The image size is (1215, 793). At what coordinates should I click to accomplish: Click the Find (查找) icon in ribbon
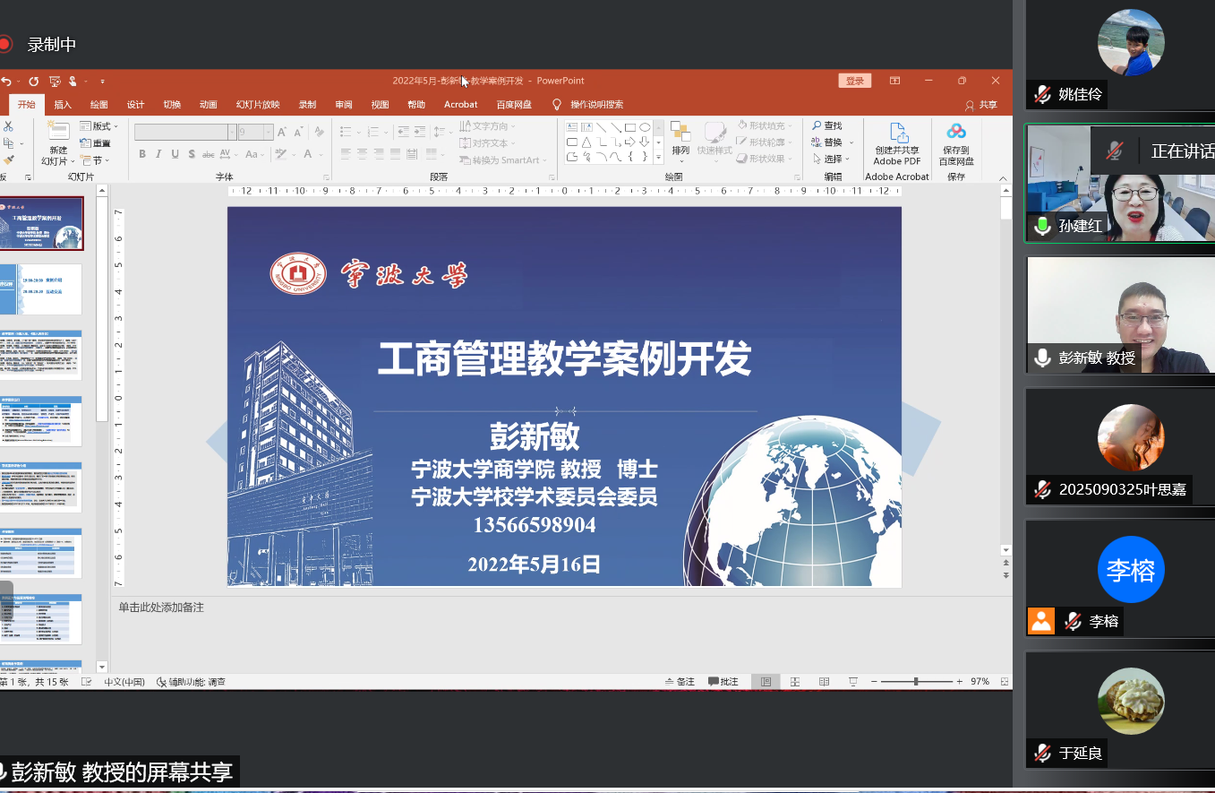[x=826, y=125]
